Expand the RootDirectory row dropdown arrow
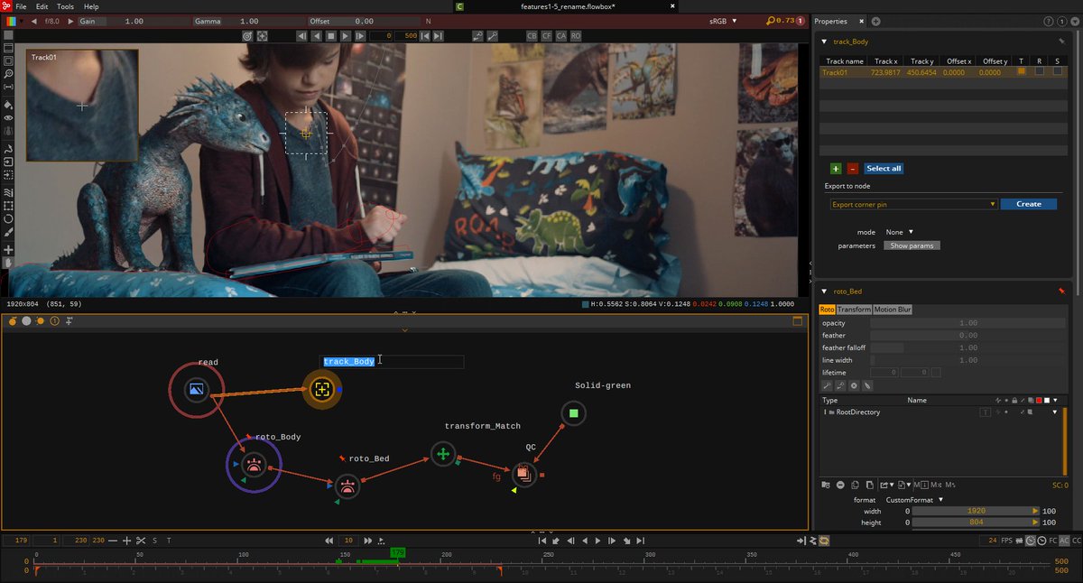This screenshot has width=1083, height=583. (1054, 412)
